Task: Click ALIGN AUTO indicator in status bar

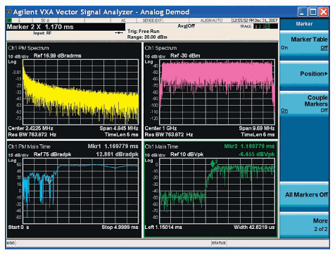Action: [211, 20]
